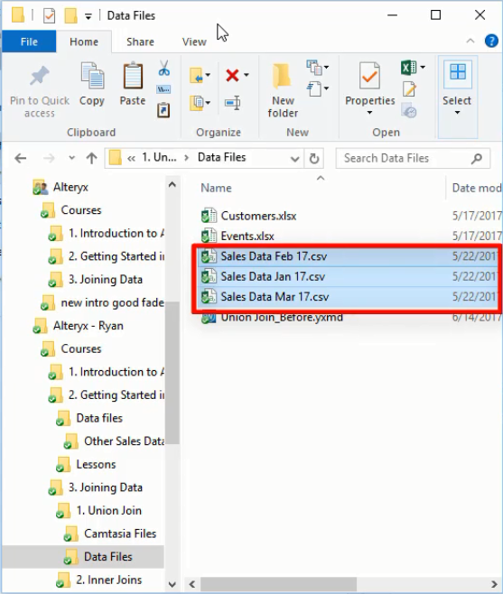The image size is (503, 594).
Task: Select the Customers.xlsx file
Action: click(x=258, y=216)
